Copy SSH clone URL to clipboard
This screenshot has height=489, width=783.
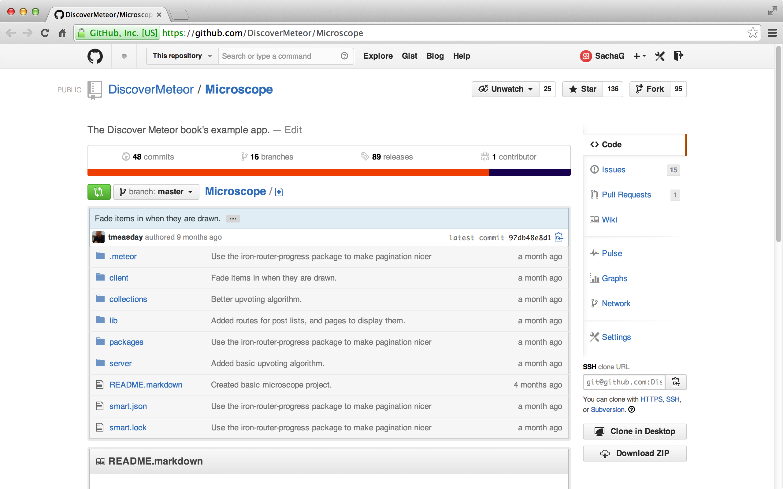click(676, 382)
